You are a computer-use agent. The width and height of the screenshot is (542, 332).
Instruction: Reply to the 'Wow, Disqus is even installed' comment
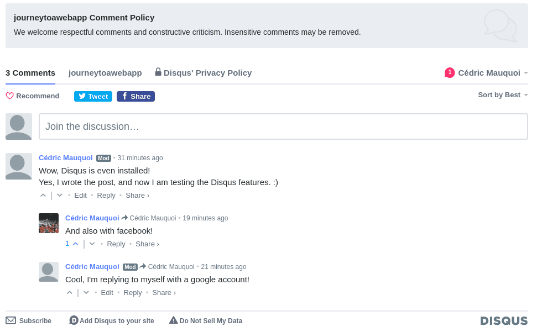(106, 196)
